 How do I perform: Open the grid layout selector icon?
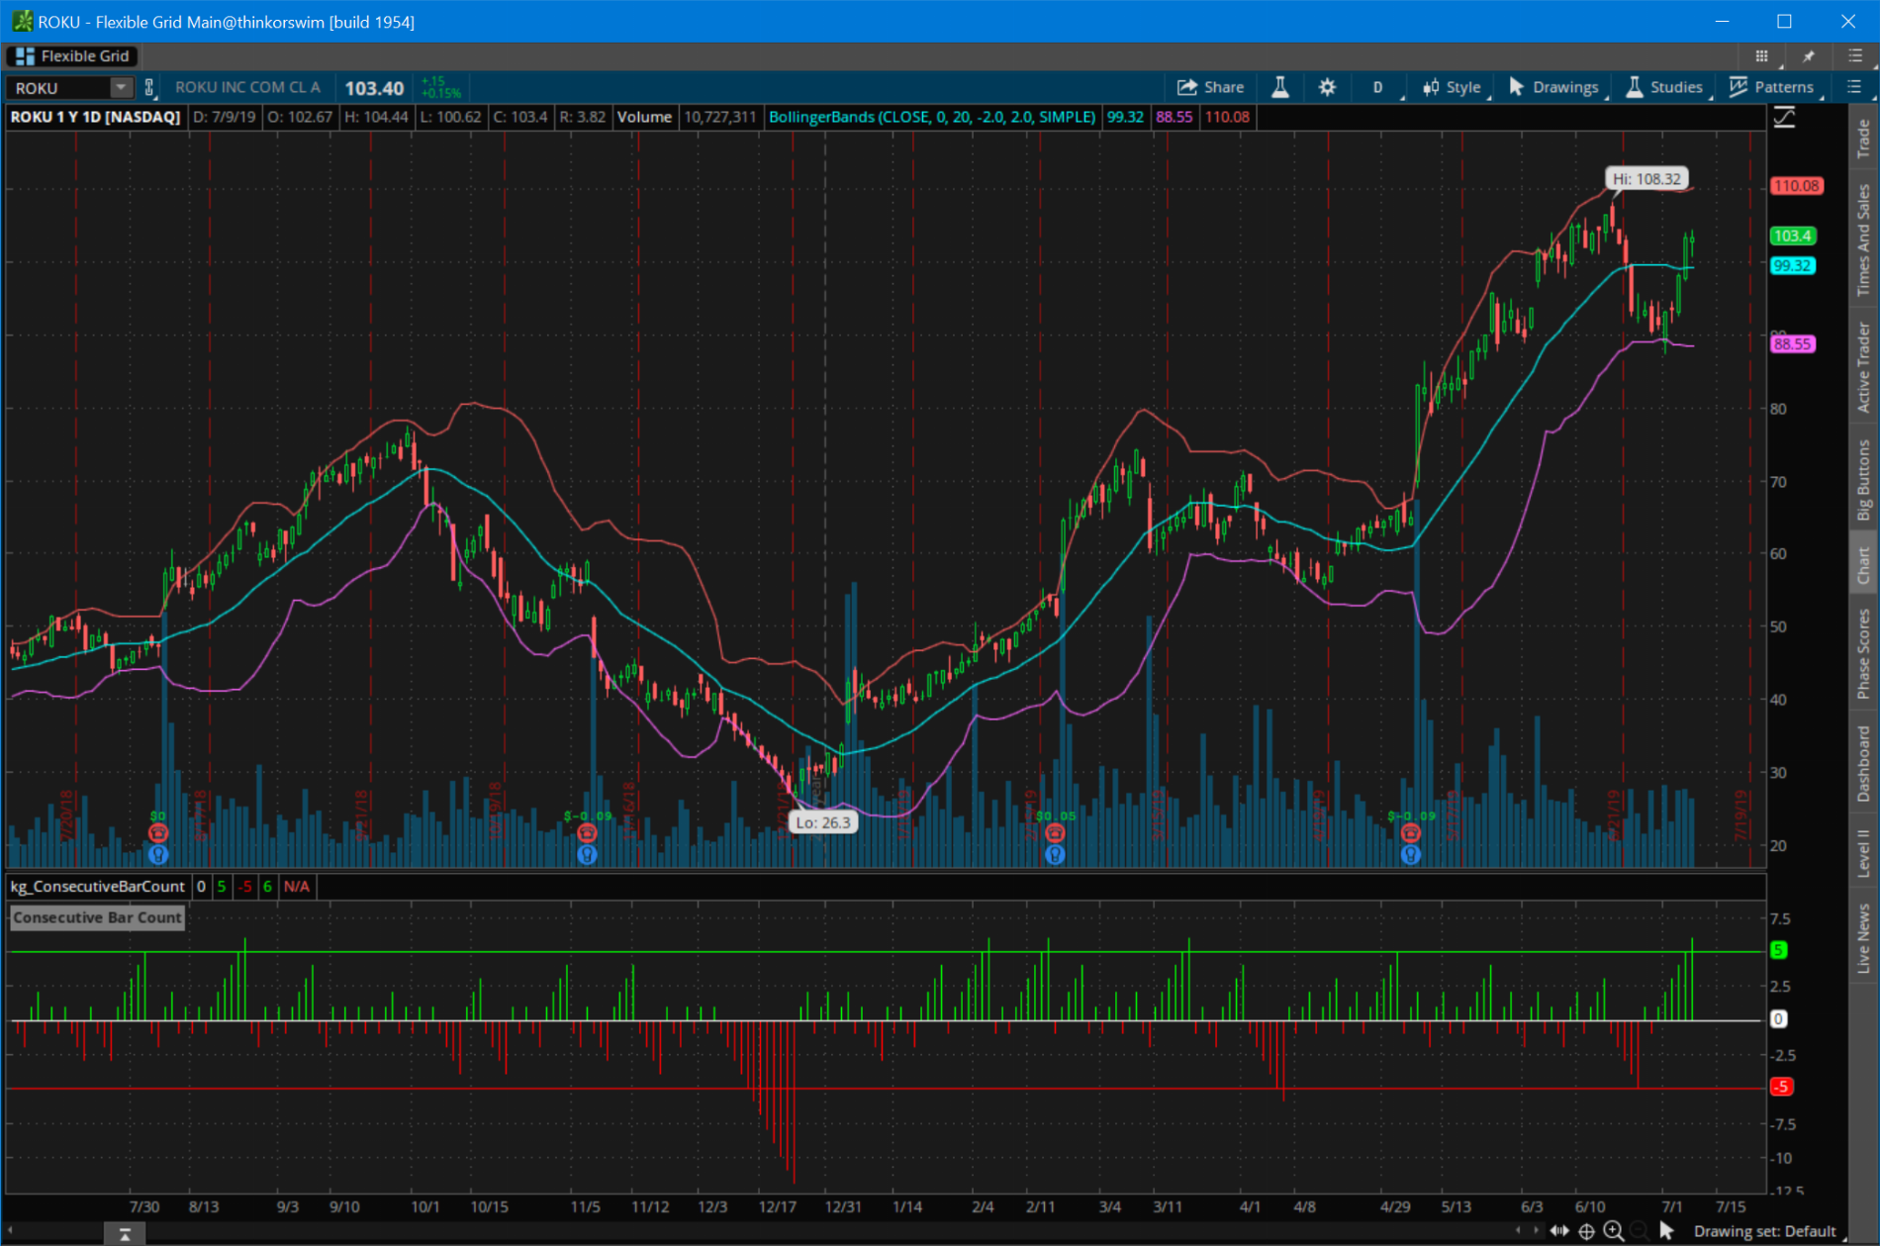pos(1761,56)
